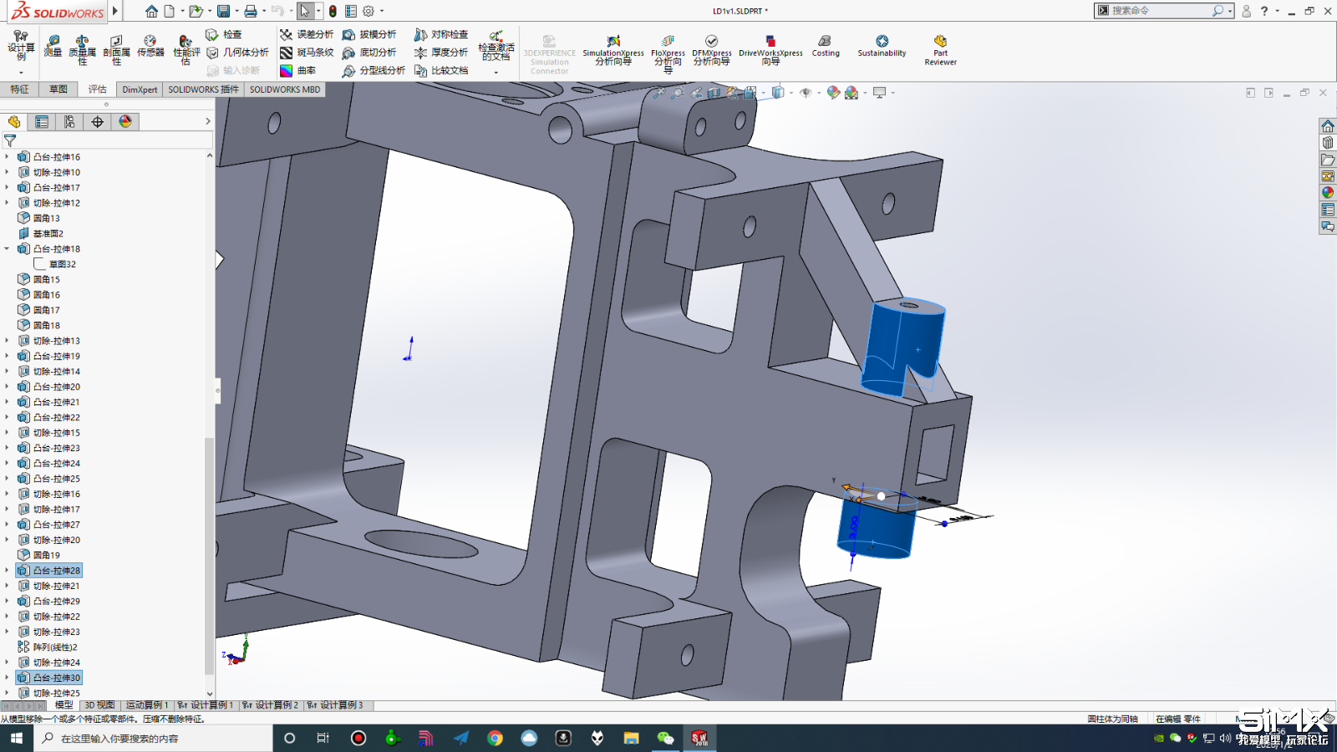Image resolution: width=1337 pixels, height=752 pixels.
Task: Open 分型线分析 parting line analysis
Action: 374,71
